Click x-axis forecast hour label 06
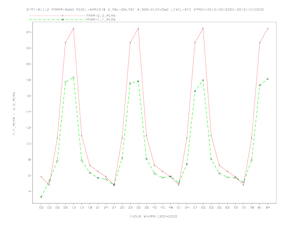This screenshot has width=292, height=226. pos(58,208)
